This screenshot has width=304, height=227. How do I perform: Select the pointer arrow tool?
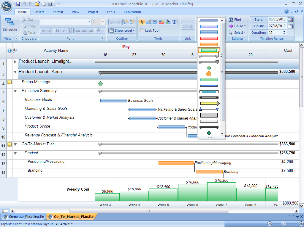coord(142,22)
